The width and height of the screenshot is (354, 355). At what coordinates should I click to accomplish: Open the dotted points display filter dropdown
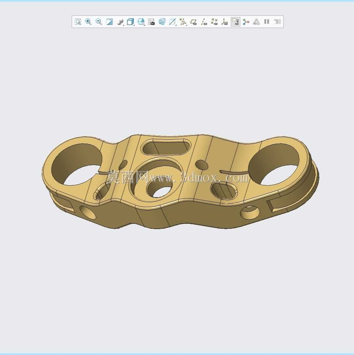[x=183, y=22]
